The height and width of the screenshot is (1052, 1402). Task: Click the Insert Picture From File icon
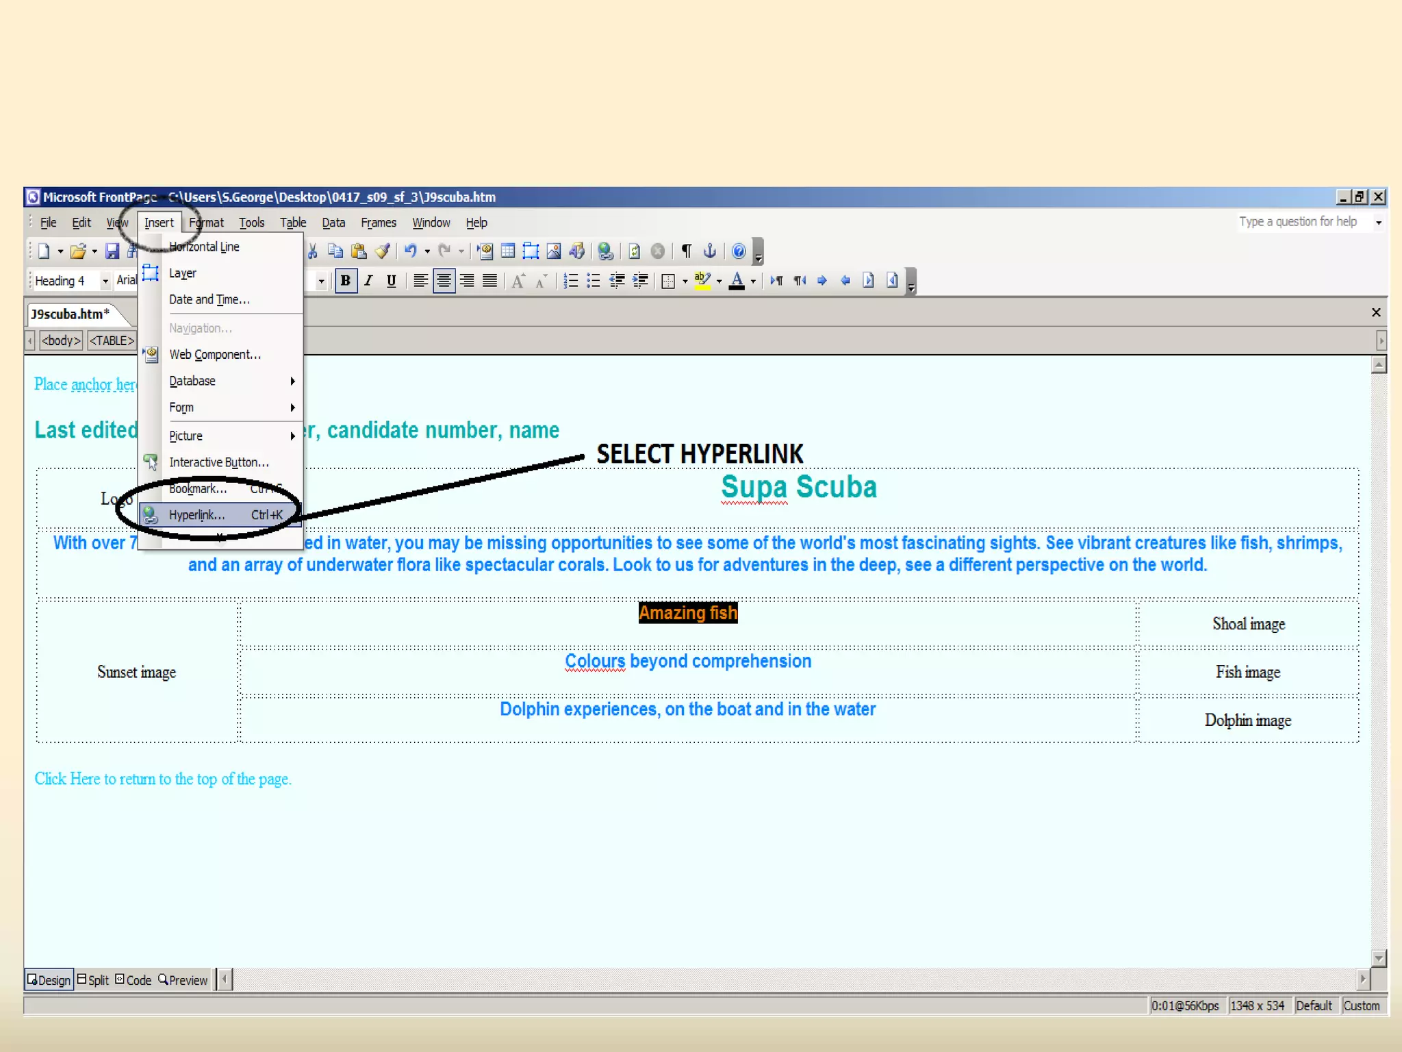[x=554, y=251]
